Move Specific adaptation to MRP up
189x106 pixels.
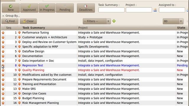3,47
